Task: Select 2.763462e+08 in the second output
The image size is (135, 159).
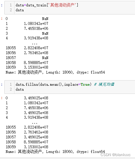Action: pyautogui.click(x=36, y=132)
